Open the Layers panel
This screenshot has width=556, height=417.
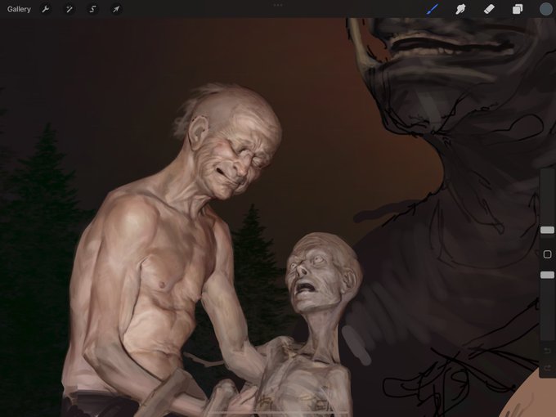tap(518, 9)
